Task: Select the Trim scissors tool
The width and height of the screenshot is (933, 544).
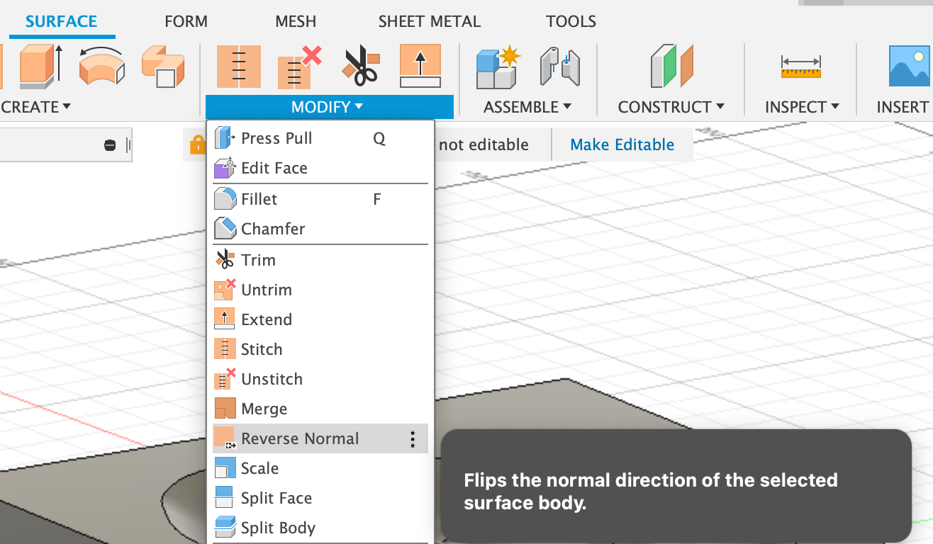Action: (360, 65)
